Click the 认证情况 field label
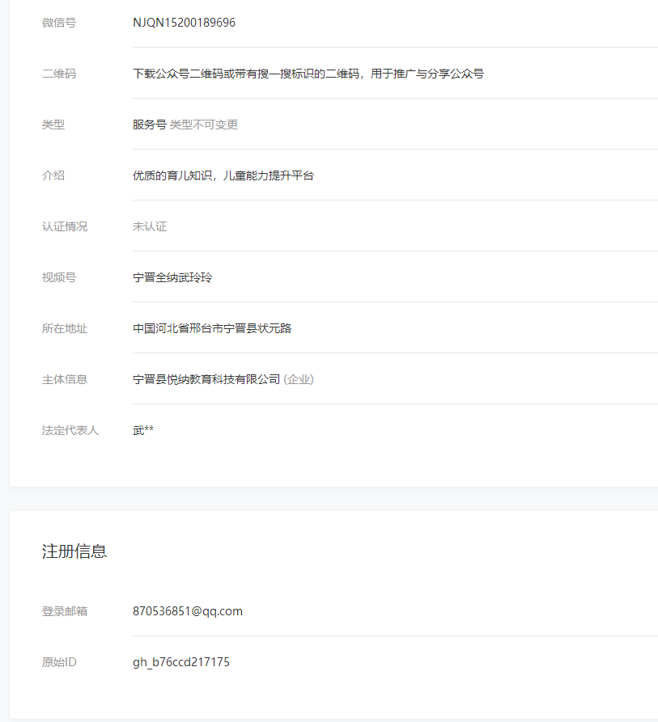 coord(65,226)
